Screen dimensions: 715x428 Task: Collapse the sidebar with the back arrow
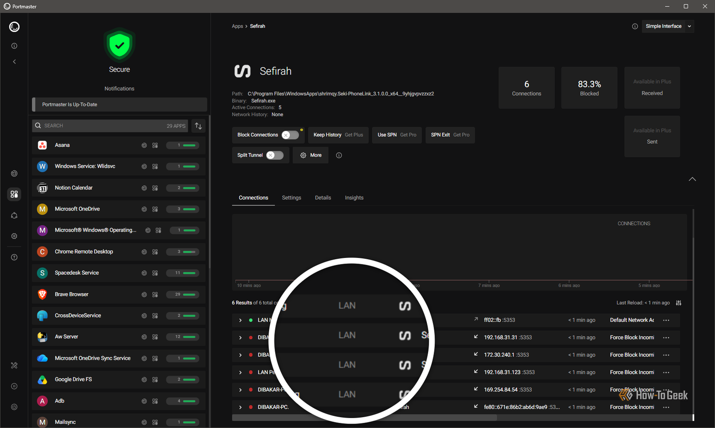(x=14, y=62)
